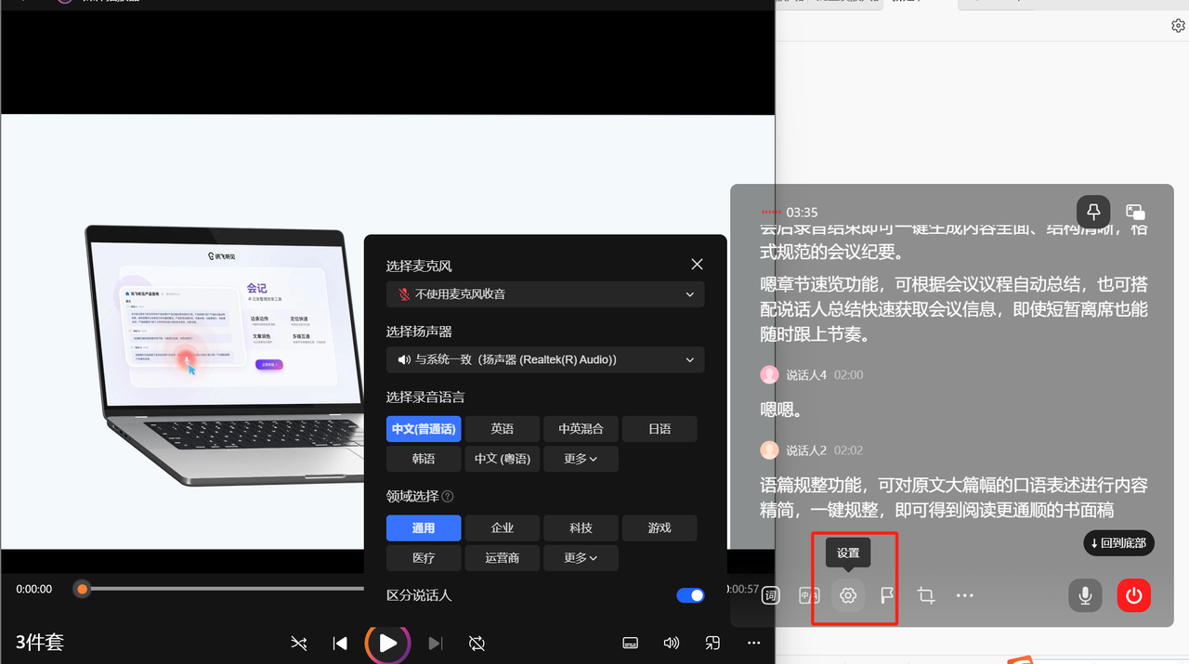Select the 游戏 domain
This screenshot has width=1189, height=664.
660,528
